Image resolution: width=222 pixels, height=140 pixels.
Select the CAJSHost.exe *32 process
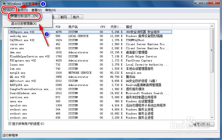pos(90,40)
